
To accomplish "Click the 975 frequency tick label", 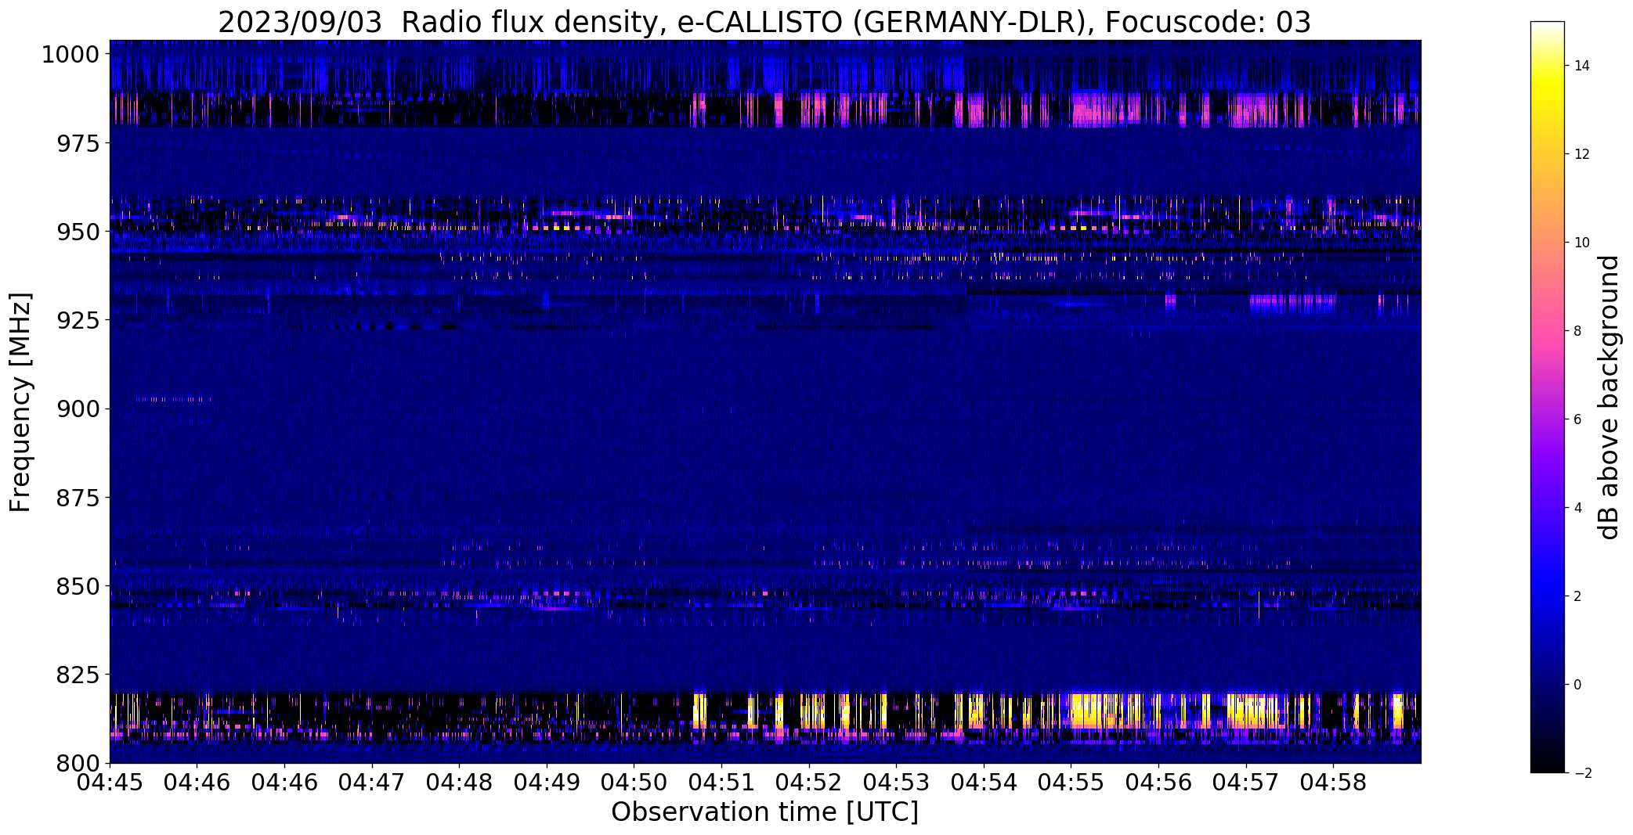I will (78, 143).
